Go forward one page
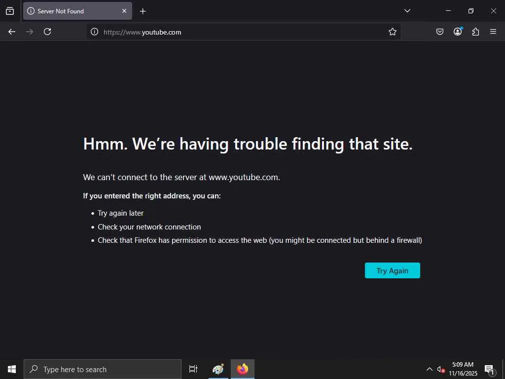Image resolution: width=505 pixels, height=379 pixels. (x=30, y=32)
